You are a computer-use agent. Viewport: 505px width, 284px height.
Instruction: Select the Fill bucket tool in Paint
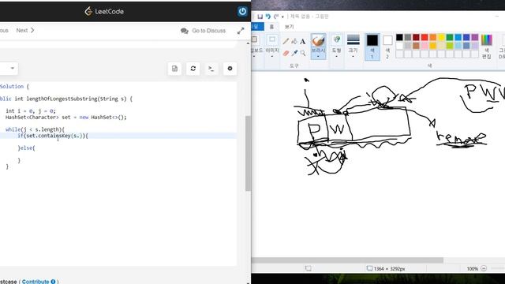(294, 41)
